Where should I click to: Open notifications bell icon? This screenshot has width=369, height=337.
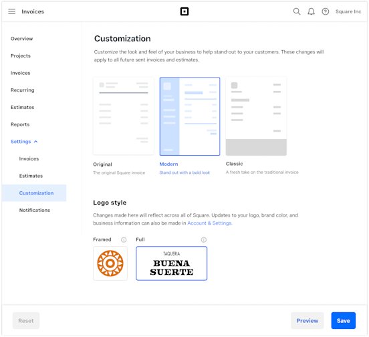pos(311,11)
